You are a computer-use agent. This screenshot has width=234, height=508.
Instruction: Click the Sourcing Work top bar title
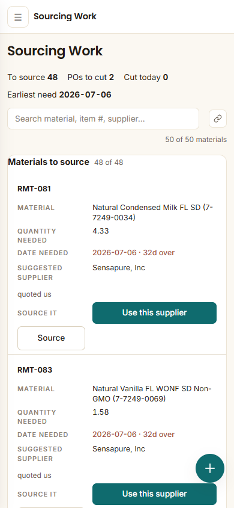65,16
